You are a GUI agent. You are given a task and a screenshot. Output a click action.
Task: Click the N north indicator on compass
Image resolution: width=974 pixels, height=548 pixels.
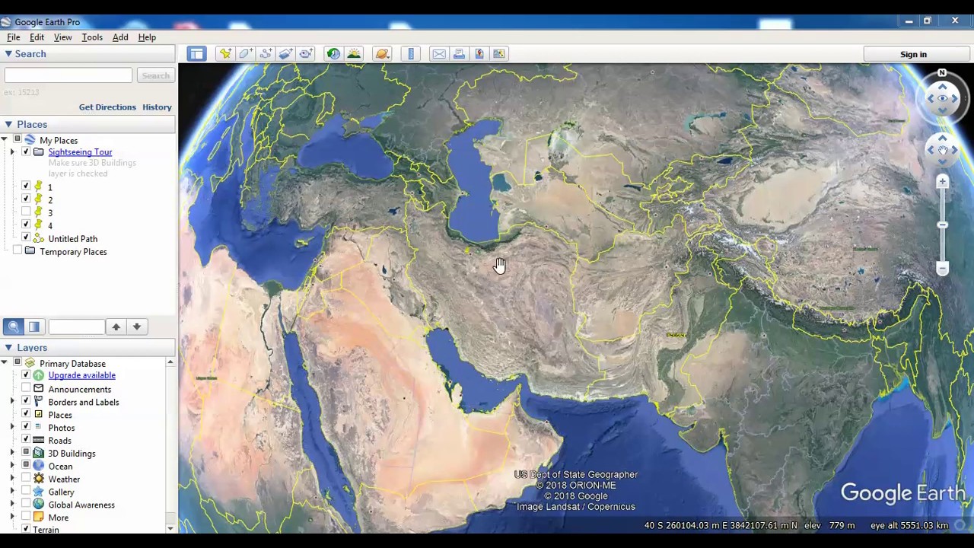pyautogui.click(x=942, y=73)
